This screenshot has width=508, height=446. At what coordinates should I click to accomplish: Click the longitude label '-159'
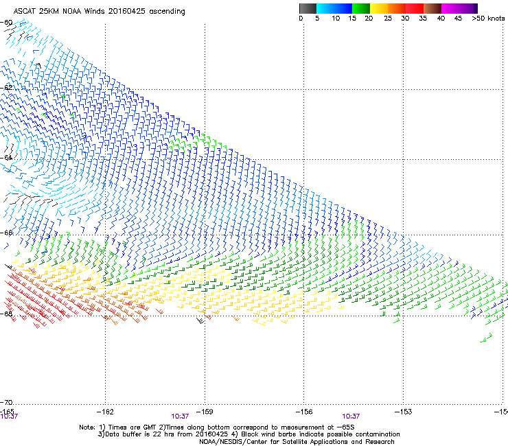click(205, 412)
